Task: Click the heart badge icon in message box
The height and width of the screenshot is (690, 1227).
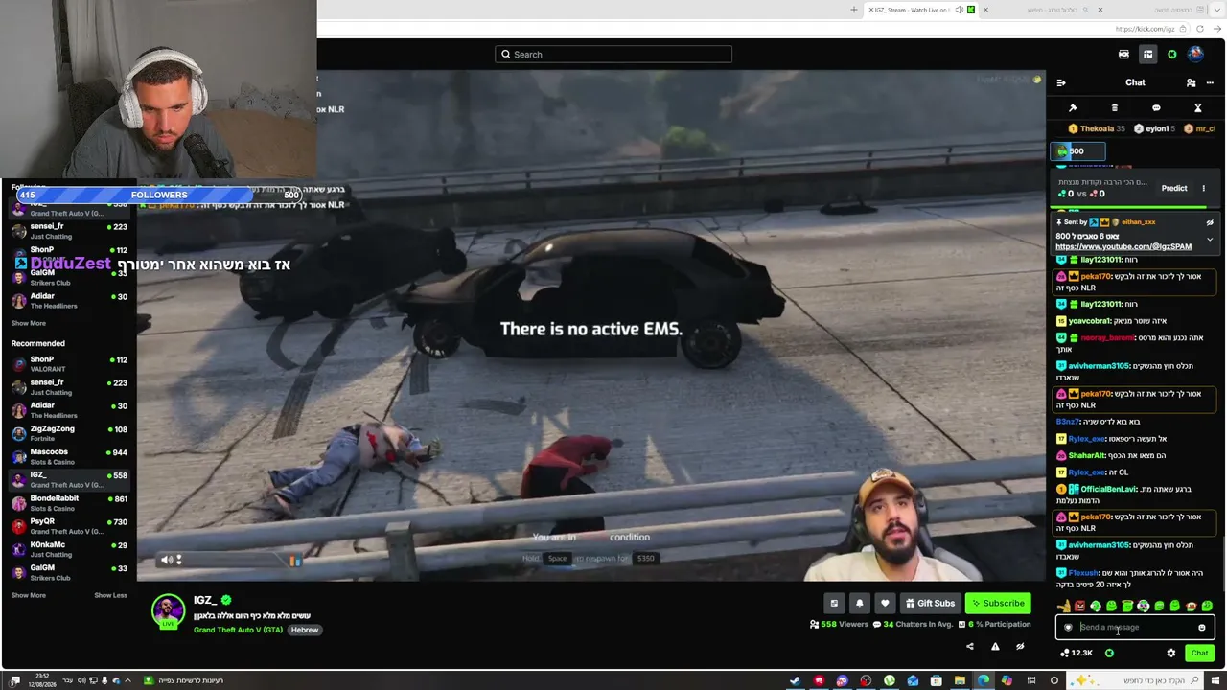Action: click(1068, 628)
